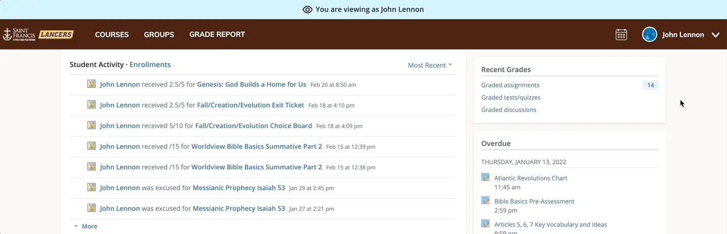This screenshot has width=727, height=234.
Task: Click the eye icon in viewing banner
Action: [307, 10]
